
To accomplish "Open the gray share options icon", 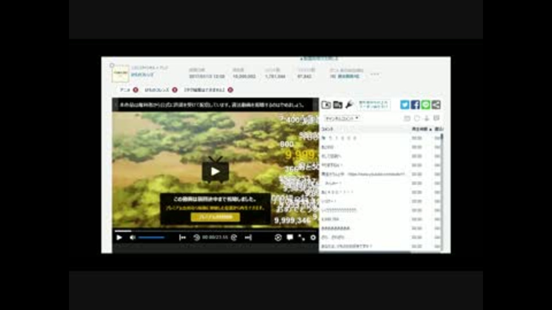I will coord(436,104).
